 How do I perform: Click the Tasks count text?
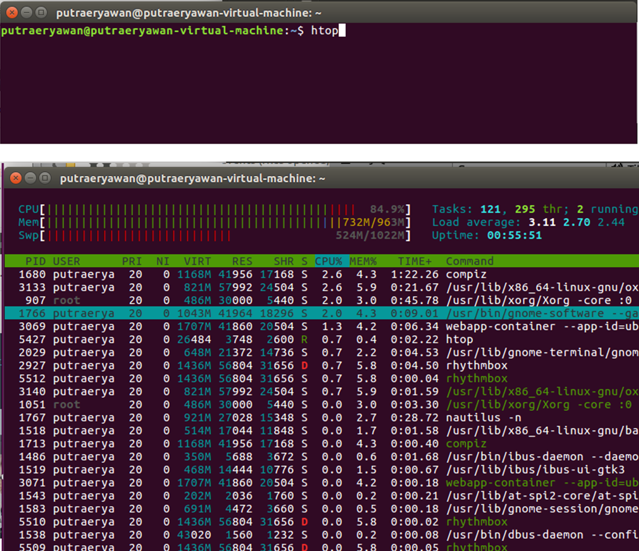click(535, 209)
